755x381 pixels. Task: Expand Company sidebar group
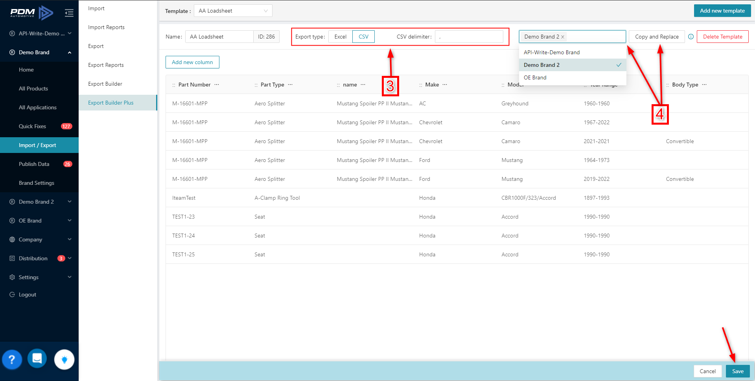tap(39, 239)
